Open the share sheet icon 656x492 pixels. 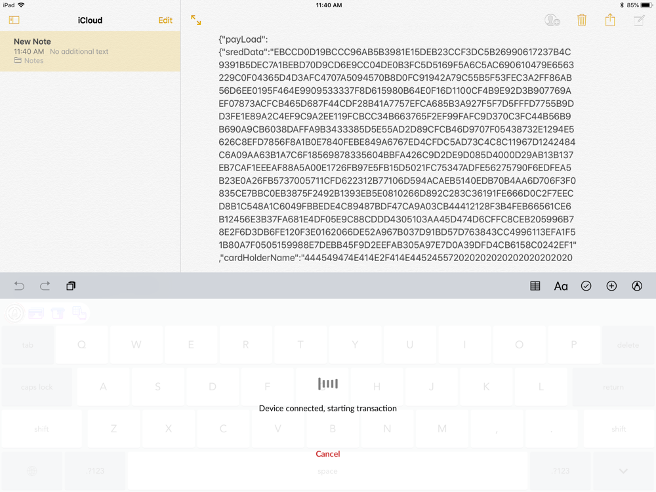610,20
